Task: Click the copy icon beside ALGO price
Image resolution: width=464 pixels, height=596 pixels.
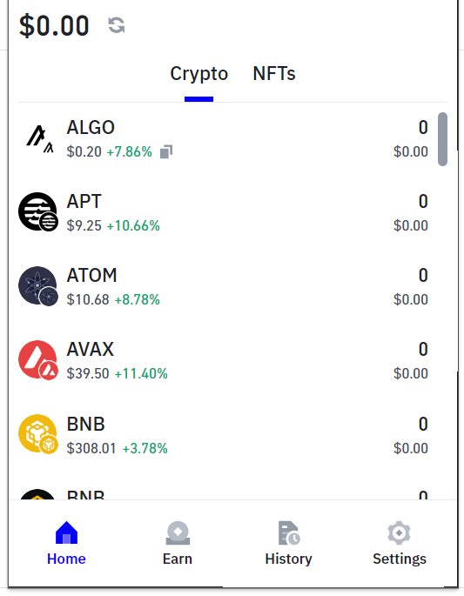Action: click(x=166, y=151)
